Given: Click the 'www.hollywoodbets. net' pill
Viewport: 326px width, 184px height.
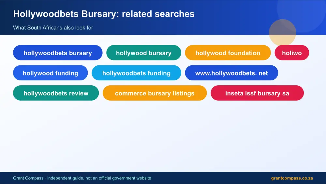Looking at the screenshot, I should 231,73.
